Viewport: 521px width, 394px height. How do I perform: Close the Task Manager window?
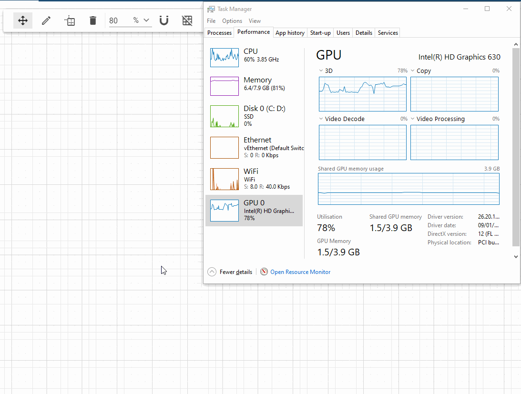[509, 9]
